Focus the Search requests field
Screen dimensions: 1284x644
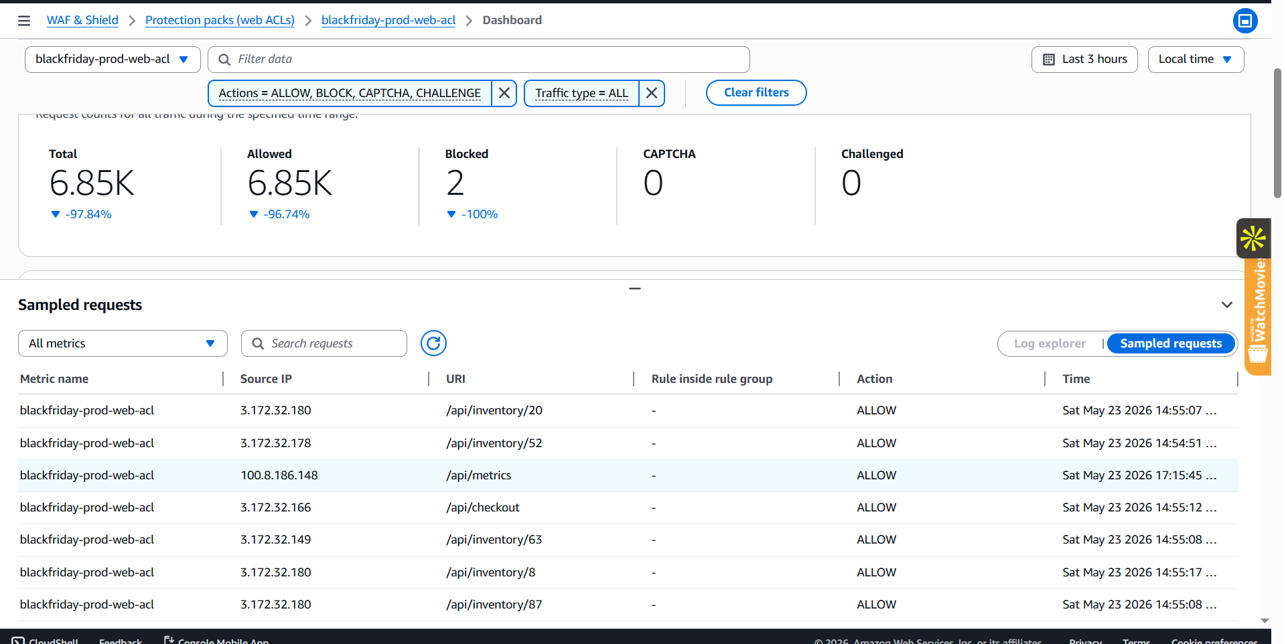tap(324, 343)
